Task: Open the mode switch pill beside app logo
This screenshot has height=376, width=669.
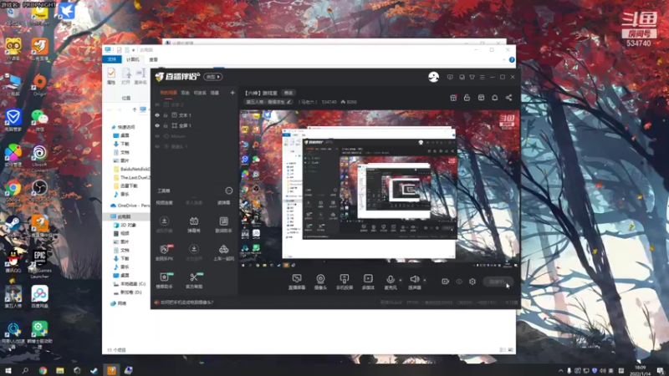Action: pos(213,77)
